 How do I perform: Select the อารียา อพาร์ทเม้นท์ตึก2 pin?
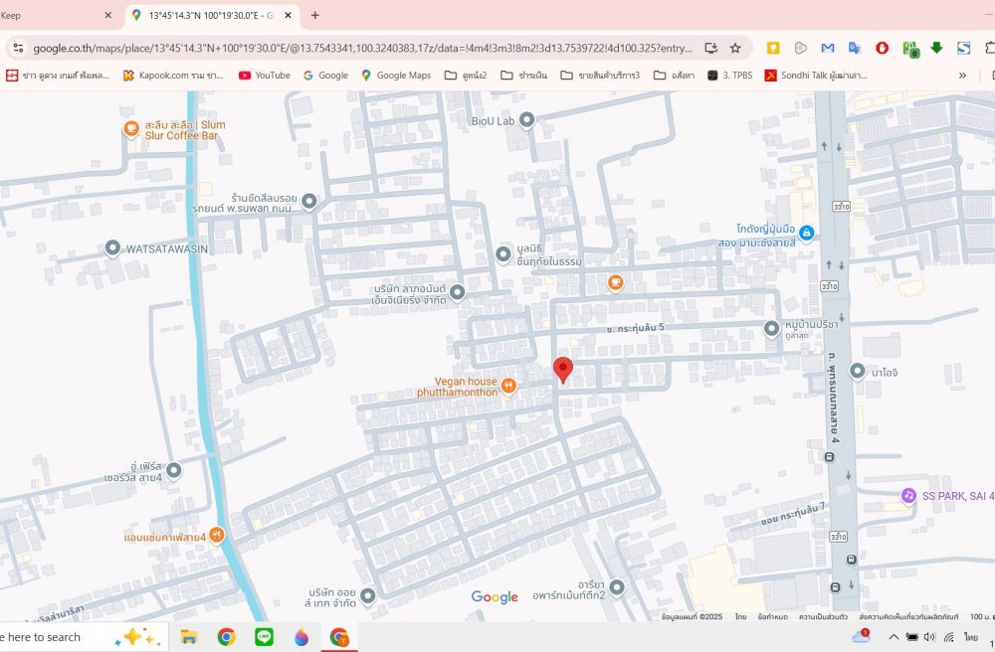tap(617, 587)
